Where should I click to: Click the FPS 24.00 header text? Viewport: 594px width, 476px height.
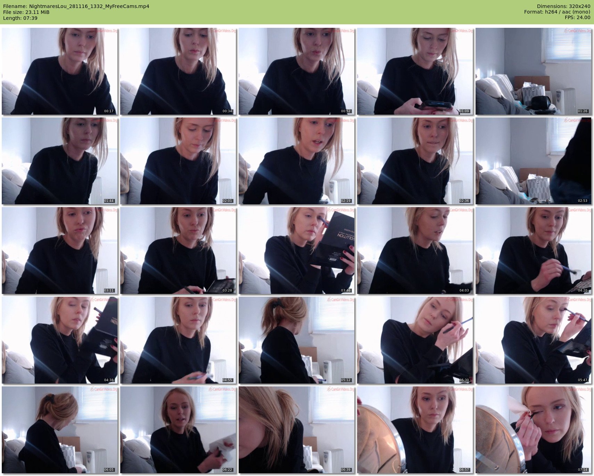(577, 17)
